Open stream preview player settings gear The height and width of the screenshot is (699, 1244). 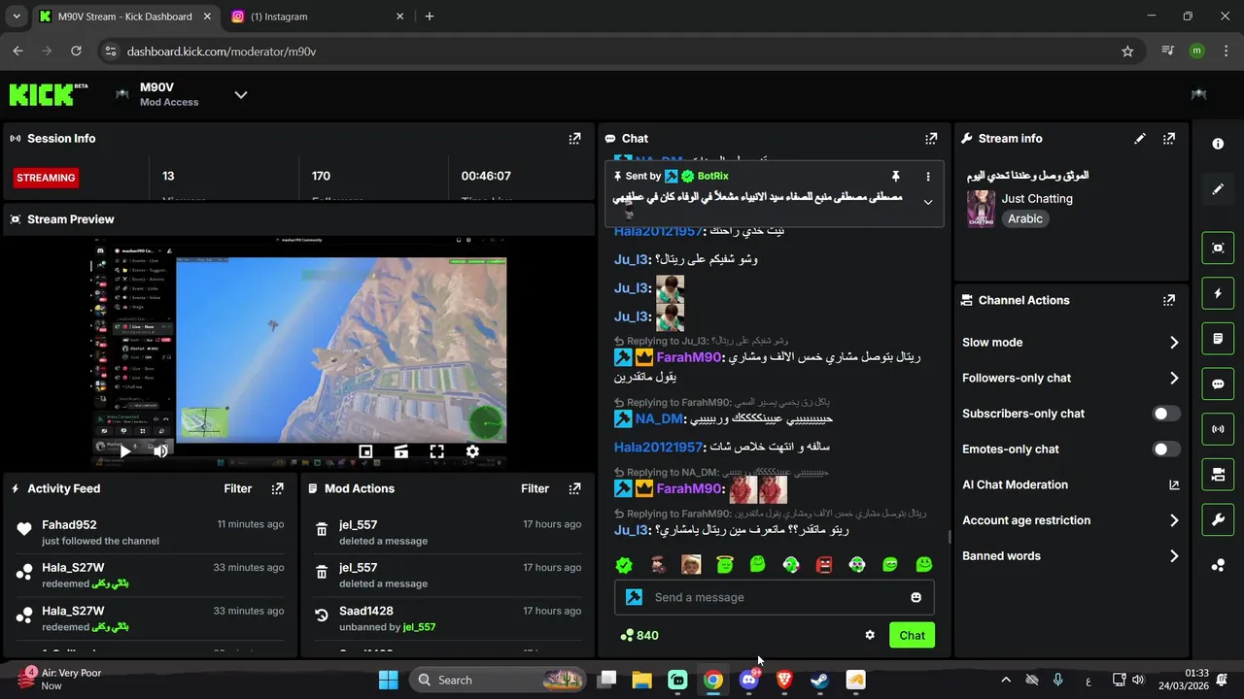[x=472, y=451]
